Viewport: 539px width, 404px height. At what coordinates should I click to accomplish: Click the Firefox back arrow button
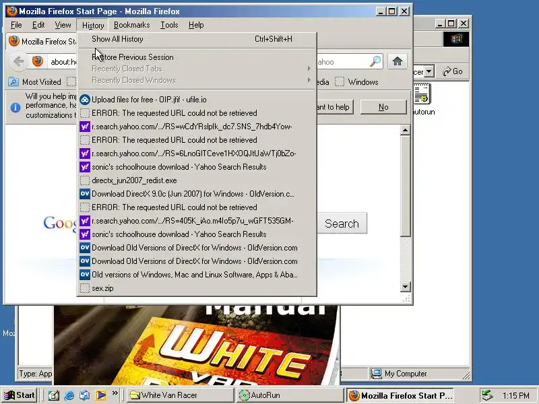click(19, 62)
